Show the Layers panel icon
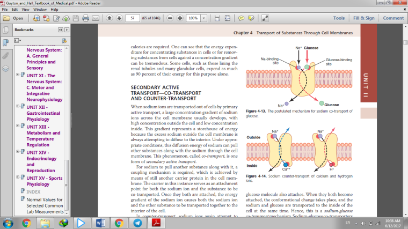This screenshot has width=408, height=229. point(6,68)
